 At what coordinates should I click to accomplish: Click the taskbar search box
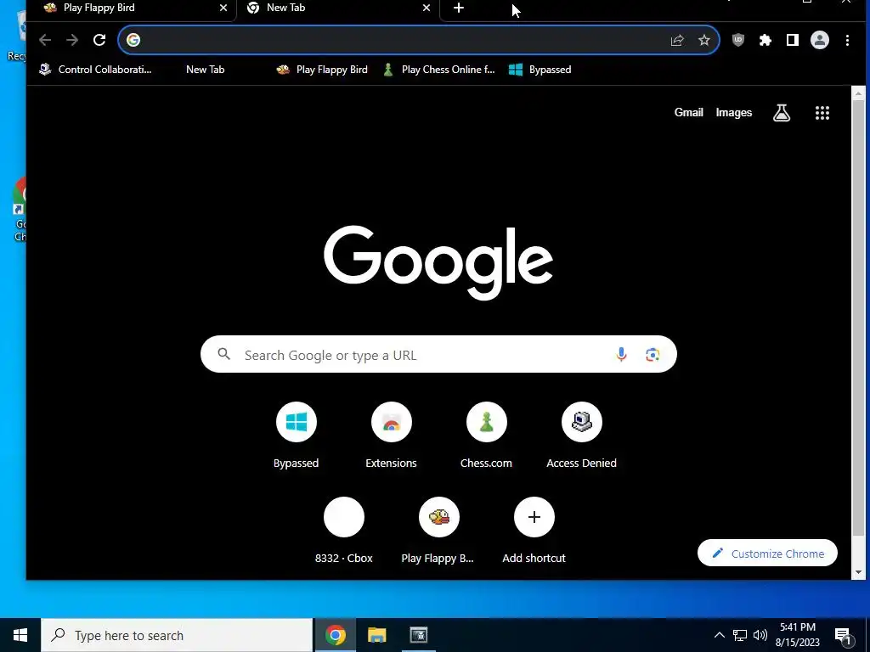point(177,635)
